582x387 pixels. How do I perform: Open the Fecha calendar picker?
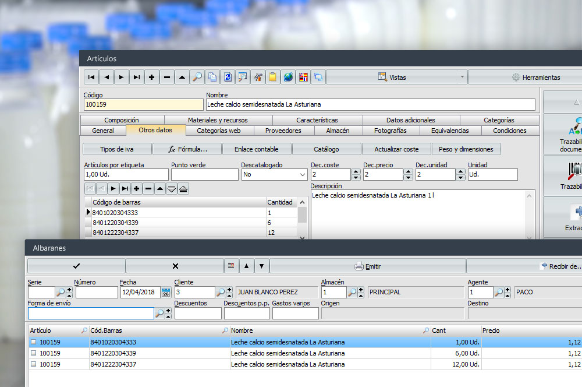166,293
